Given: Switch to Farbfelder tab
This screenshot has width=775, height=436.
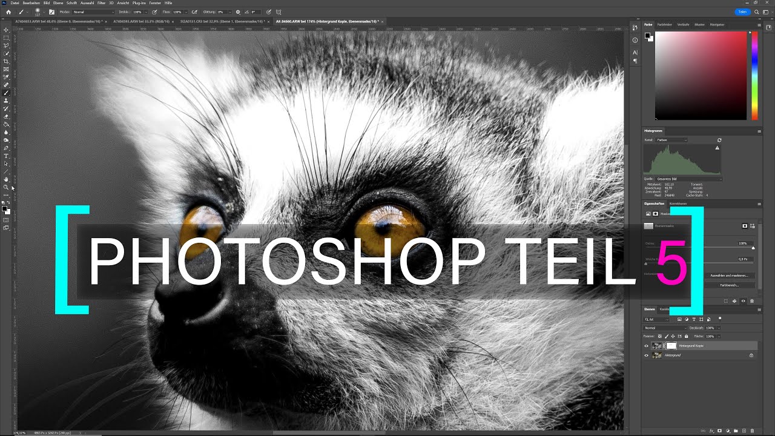Looking at the screenshot, I should [x=665, y=25].
